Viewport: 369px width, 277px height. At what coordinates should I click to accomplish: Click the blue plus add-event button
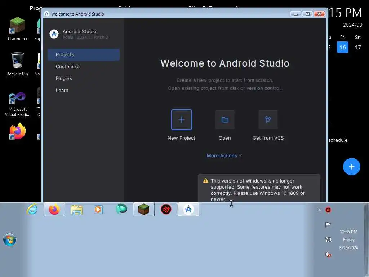tap(352, 167)
